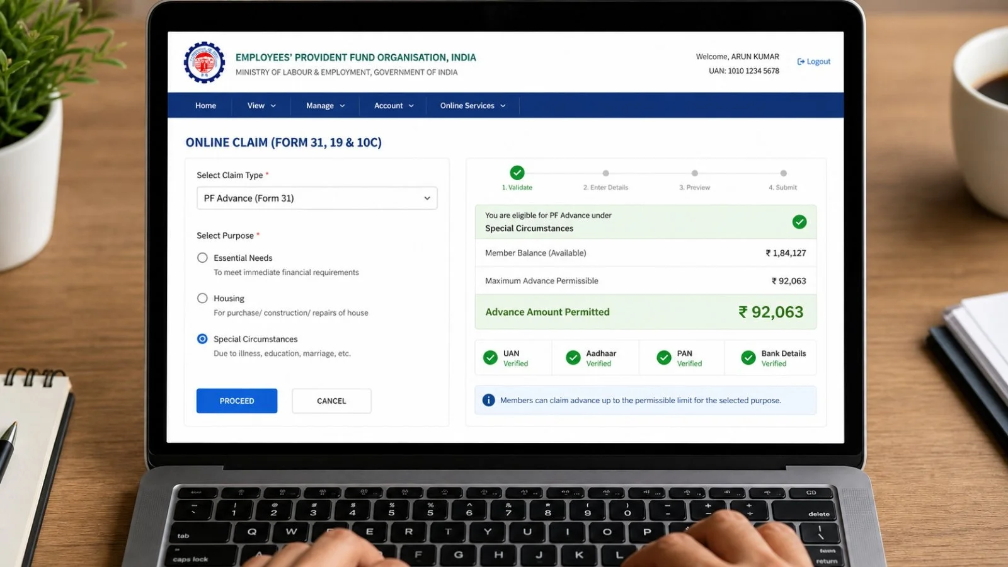The width and height of the screenshot is (1008, 567).
Task: Click 'To meet immediate financial requirements' text
Action: pos(286,273)
